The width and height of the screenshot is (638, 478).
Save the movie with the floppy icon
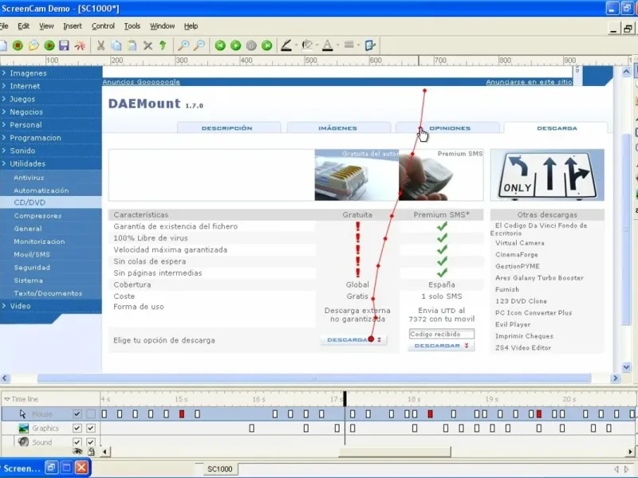[64, 45]
